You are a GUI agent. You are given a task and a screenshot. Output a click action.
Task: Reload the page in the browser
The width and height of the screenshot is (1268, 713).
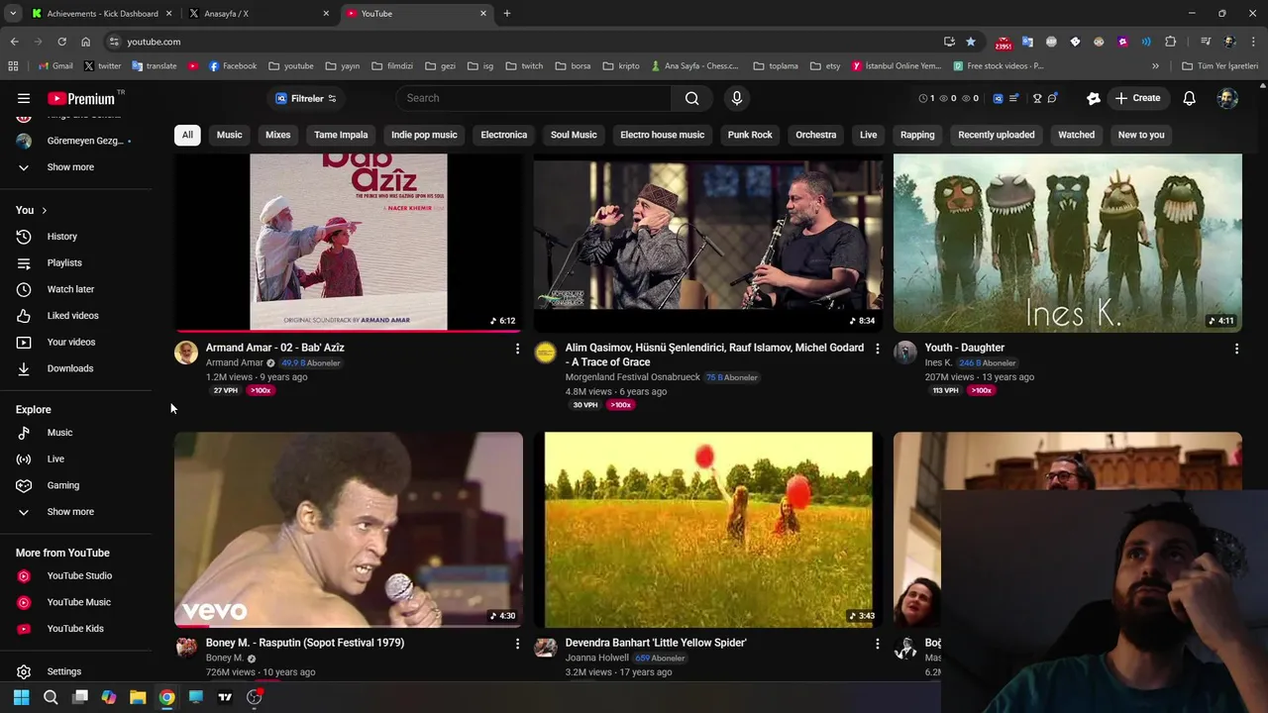(x=61, y=42)
